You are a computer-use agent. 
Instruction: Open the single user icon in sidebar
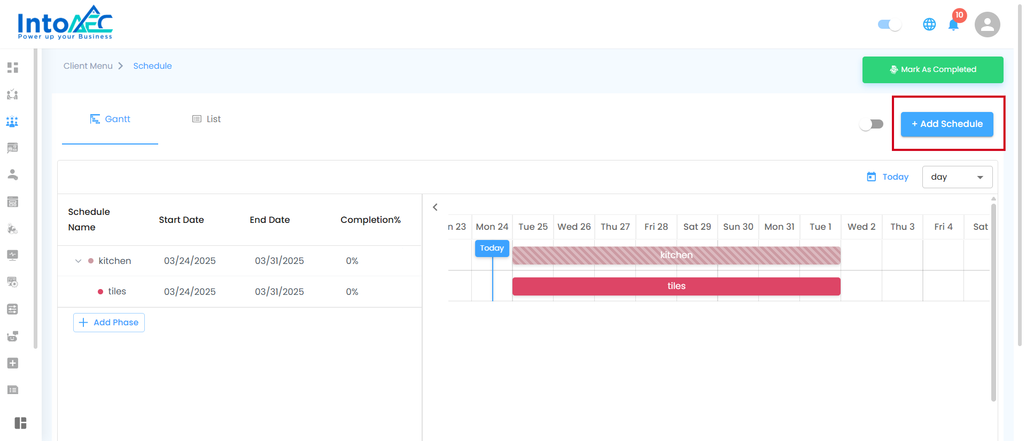13,175
